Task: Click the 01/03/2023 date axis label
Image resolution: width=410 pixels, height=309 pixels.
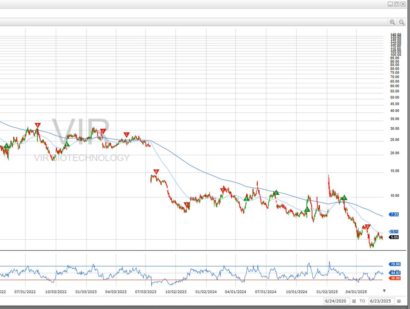Action: tap(86, 292)
